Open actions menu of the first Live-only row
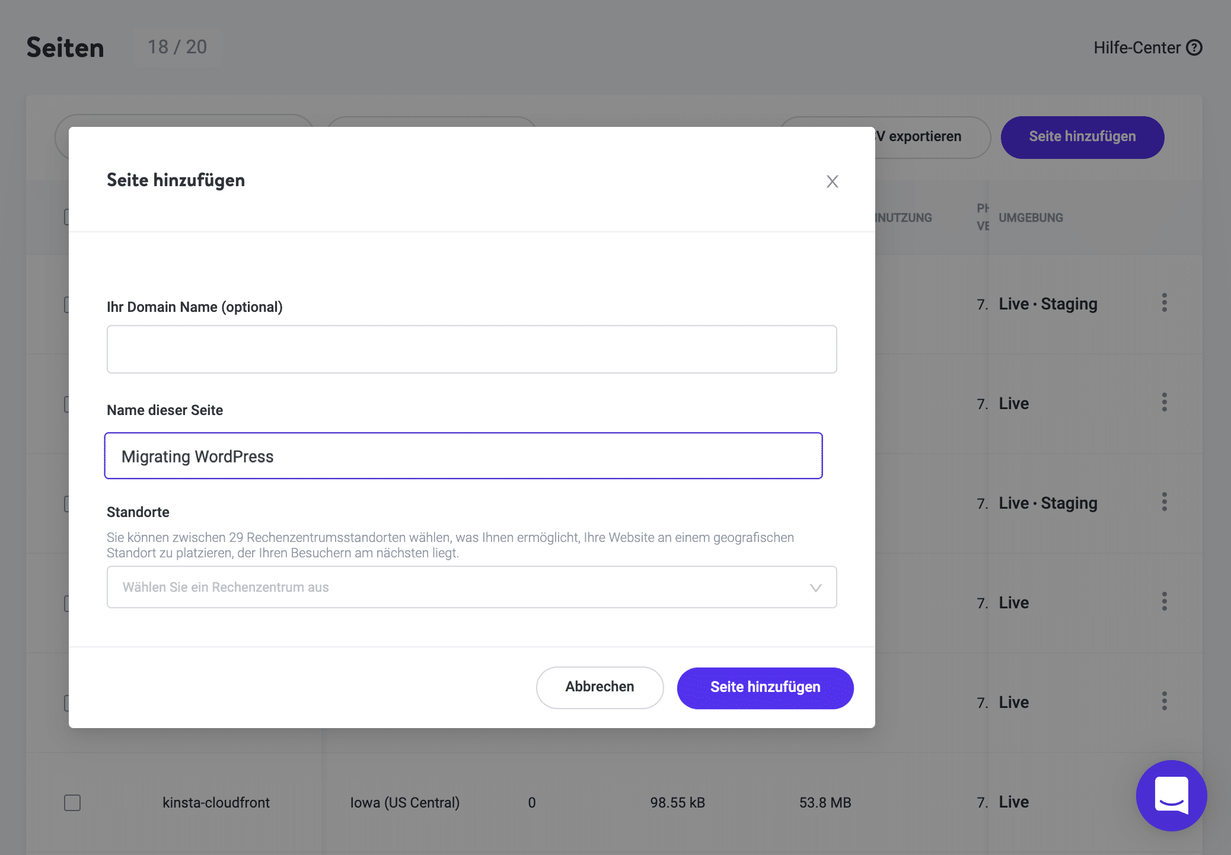The width and height of the screenshot is (1231, 855). [x=1164, y=403]
